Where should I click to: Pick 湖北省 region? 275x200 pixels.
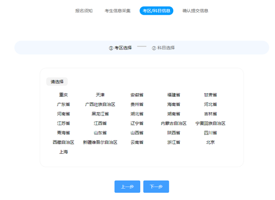point(137,114)
